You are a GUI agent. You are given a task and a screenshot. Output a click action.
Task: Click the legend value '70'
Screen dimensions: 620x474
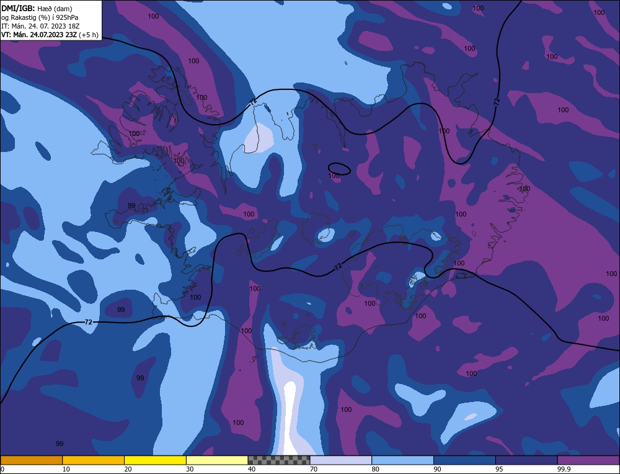314,469
